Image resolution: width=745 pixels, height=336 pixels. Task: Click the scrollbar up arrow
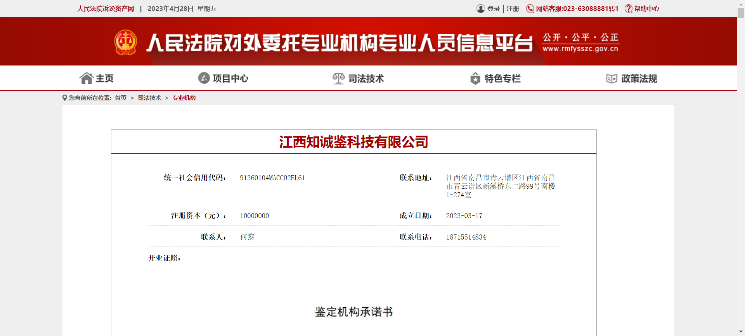click(x=741, y=3)
